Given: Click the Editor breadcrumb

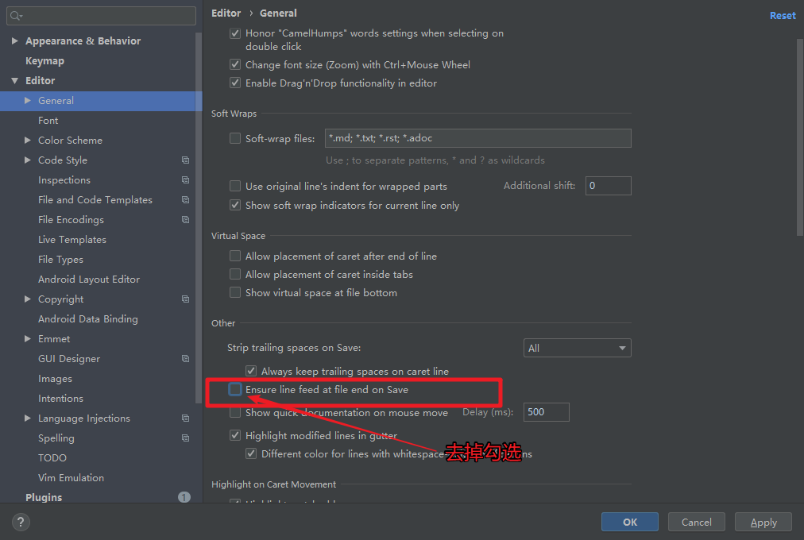Looking at the screenshot, I should [x=226, y=13].
